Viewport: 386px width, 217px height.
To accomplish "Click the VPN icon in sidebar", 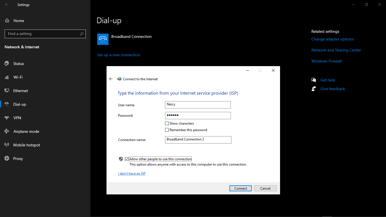I will point(7,118).
